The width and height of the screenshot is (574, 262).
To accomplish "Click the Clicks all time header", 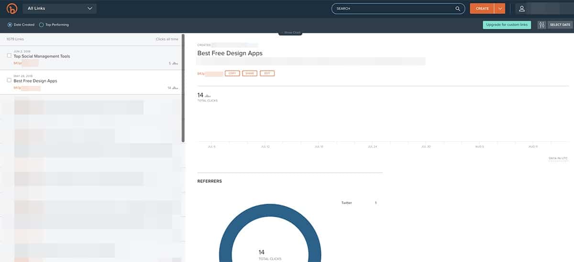I will pos(167,39).
